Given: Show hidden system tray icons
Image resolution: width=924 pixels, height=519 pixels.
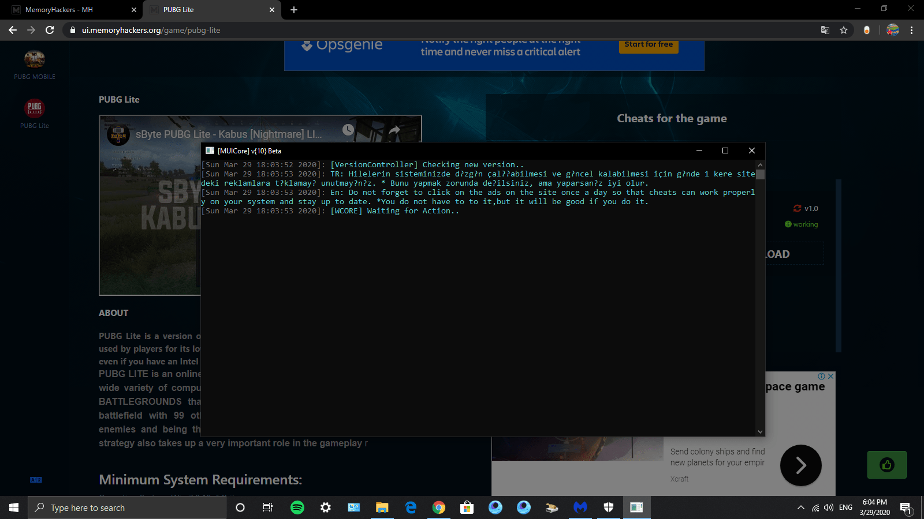Looking at the screenshot, I should tap(800, 507).
